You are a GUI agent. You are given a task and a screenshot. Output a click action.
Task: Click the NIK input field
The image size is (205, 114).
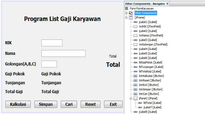click(x=52, y=43)
